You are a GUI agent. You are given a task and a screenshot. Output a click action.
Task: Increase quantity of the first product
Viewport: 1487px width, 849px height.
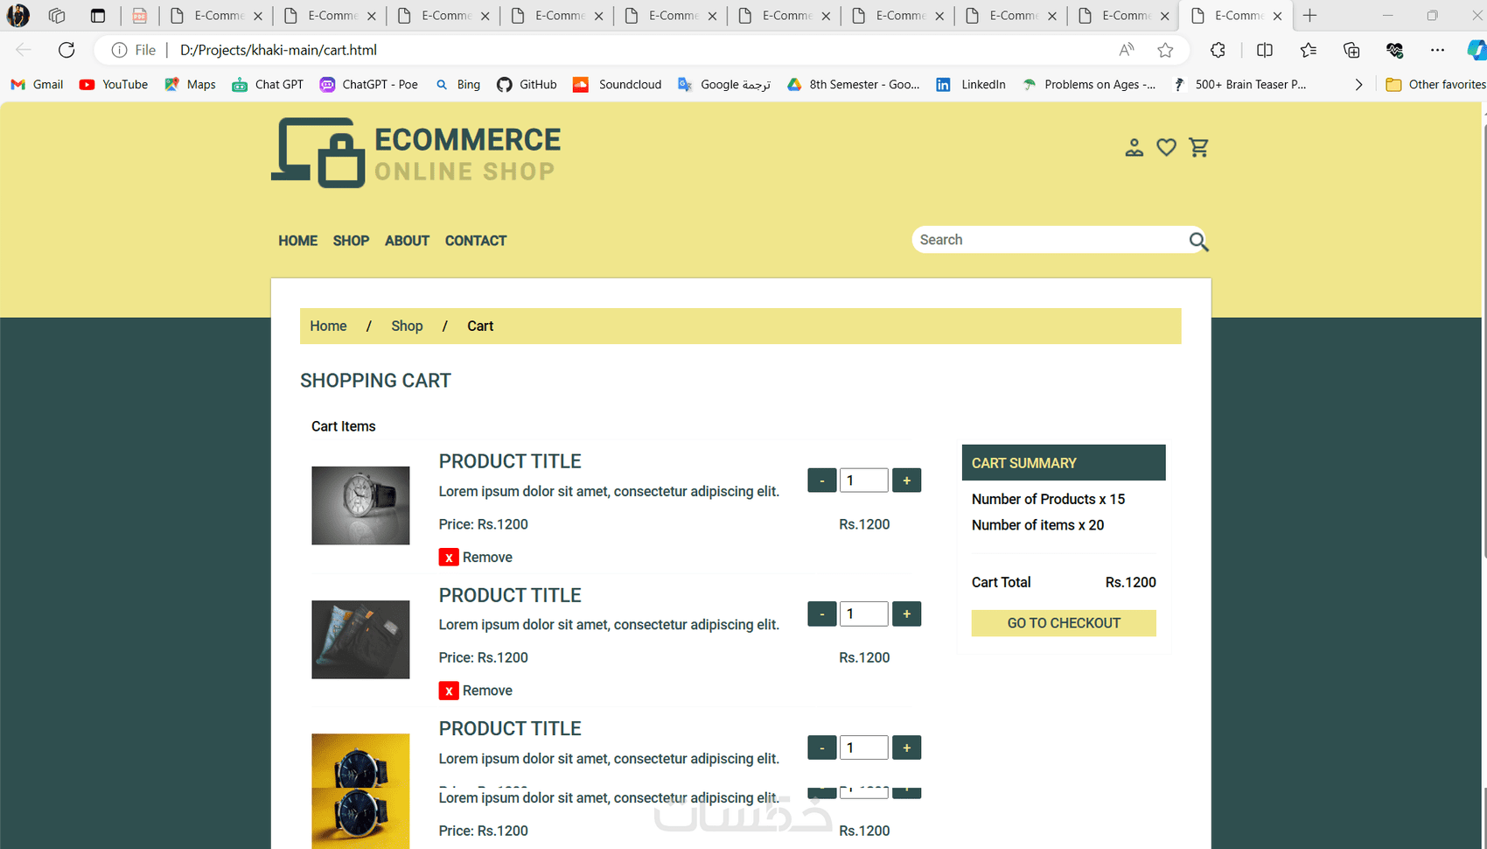pyautogui.click(x=906, y=481)
